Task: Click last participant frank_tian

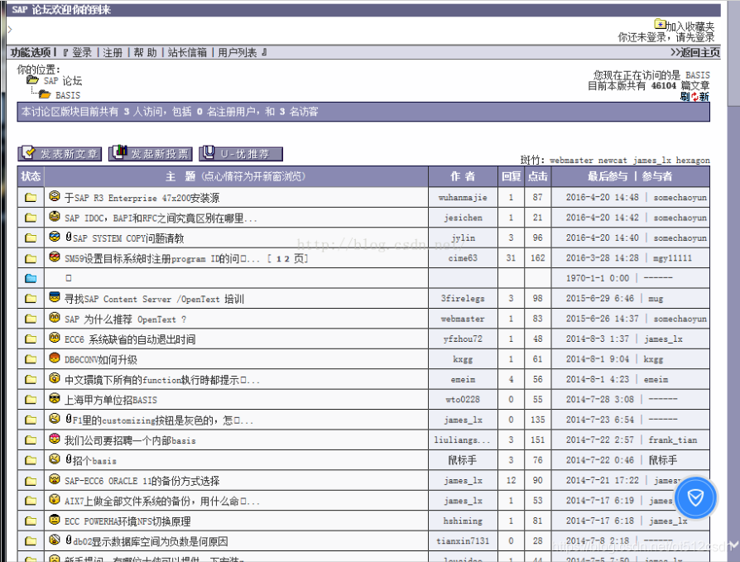Action: [x=672, y=440]
